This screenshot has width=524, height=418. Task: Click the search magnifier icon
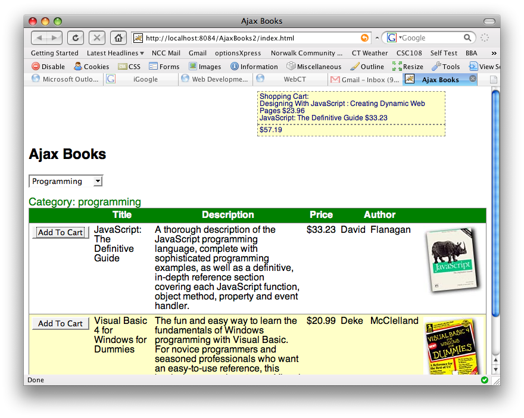(467, 38)
